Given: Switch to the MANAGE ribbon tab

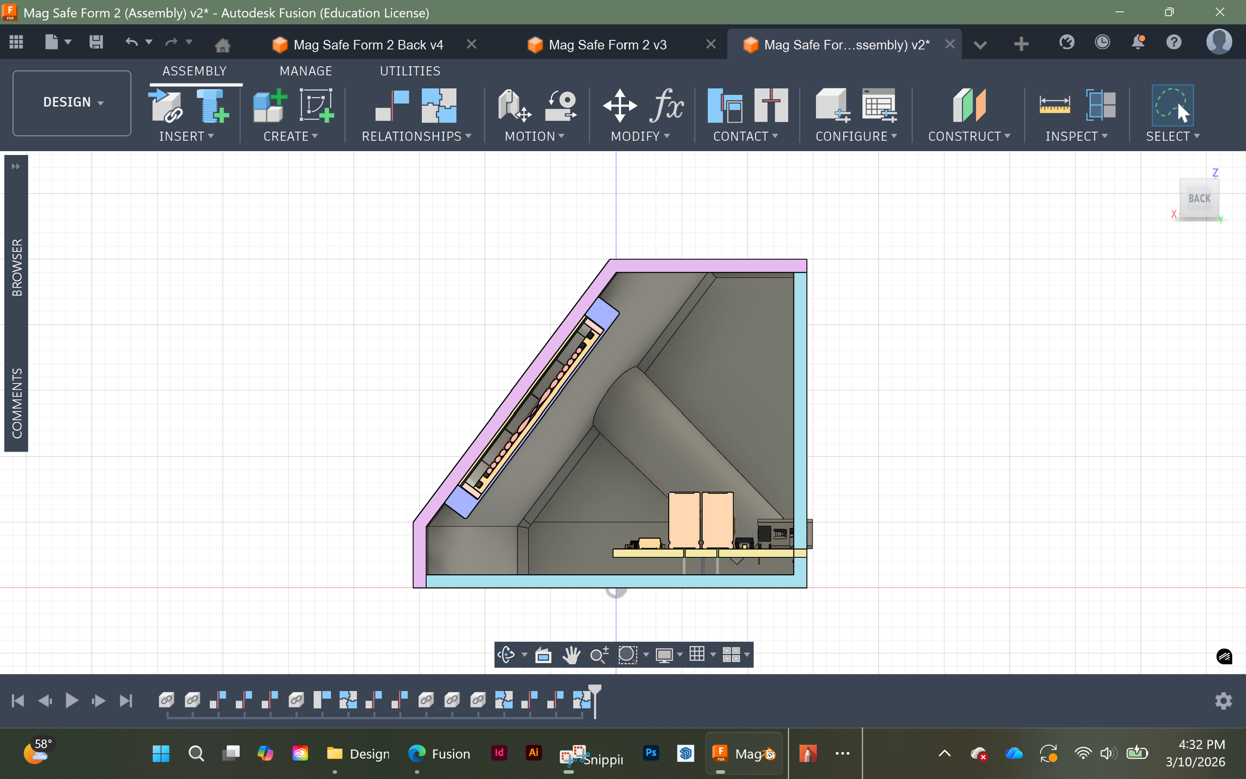Looking at the screenshot, I should [x=306, y=71].
